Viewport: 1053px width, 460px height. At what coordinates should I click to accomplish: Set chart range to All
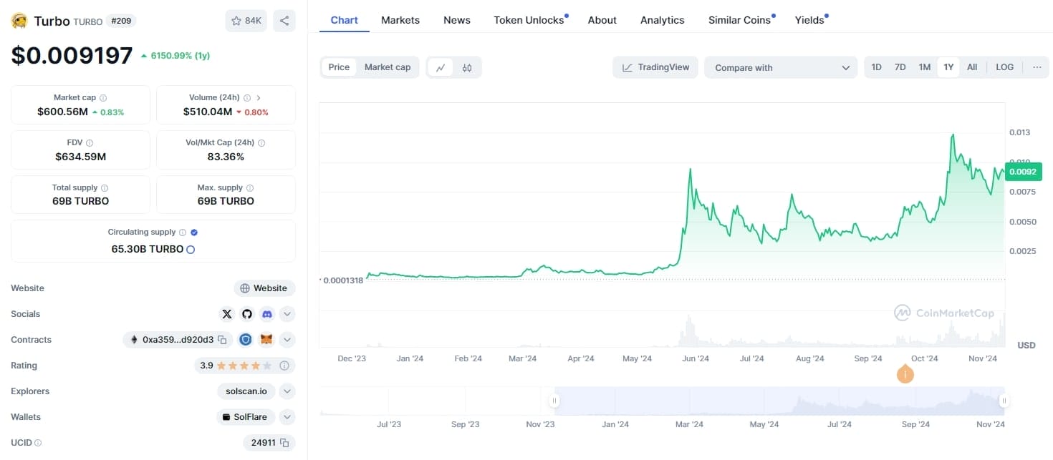pyautogui.click(x=972, y=67)
